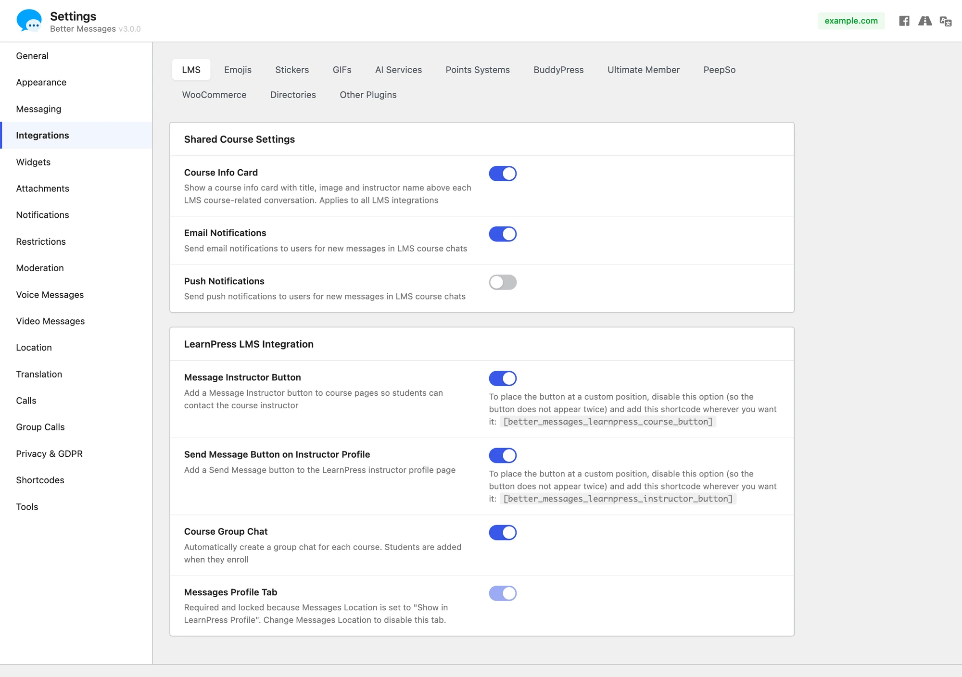Open the Facebook icon link in header
Image resolution: width=962 pixels, height=677 pixels.
[x=904, y=21]
